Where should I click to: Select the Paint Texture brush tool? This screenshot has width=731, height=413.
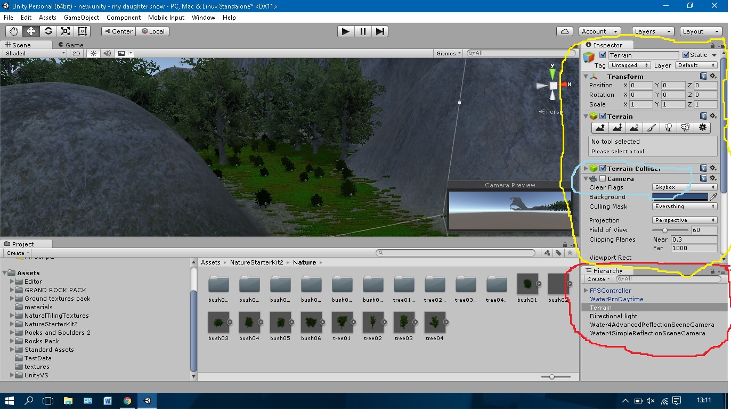tap(651, 128)
